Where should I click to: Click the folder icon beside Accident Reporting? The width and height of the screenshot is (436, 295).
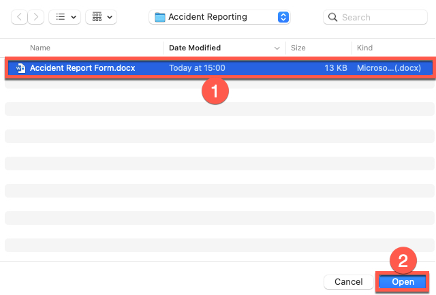pyautogui.click(x=159, y=16)
